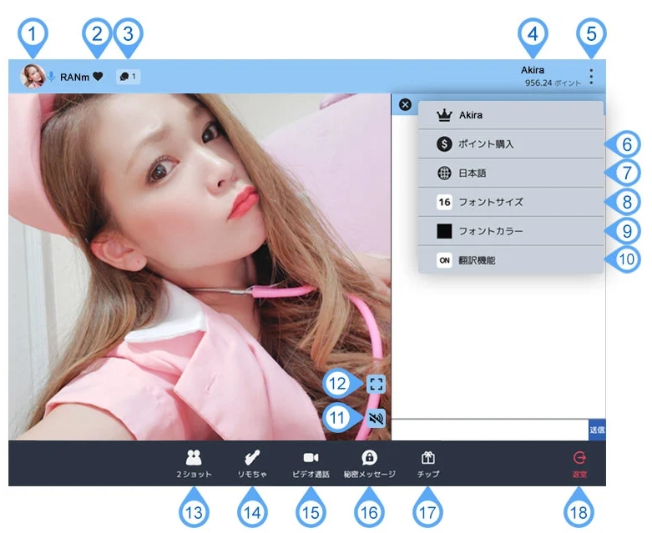Click the 送信 send button

click(x=596, y=430)
